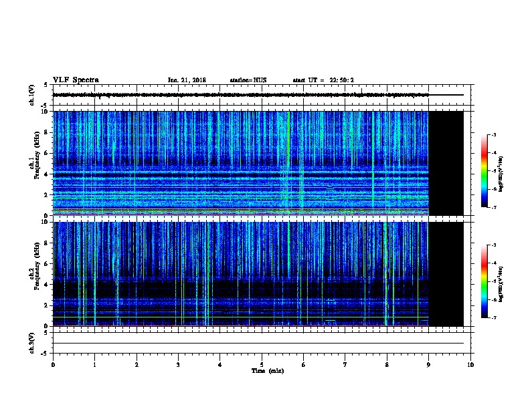Click the "1" tick on the time axis
Screen dimensions: 530x409
(x=94, y=365)
